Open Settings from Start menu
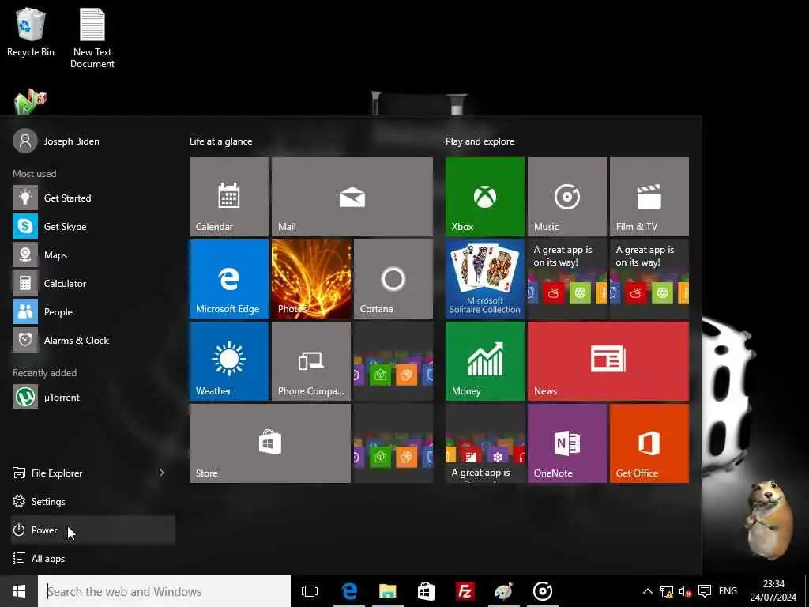Image resolution: width=809 pixels, height=607 pixels. click(93, 501)
